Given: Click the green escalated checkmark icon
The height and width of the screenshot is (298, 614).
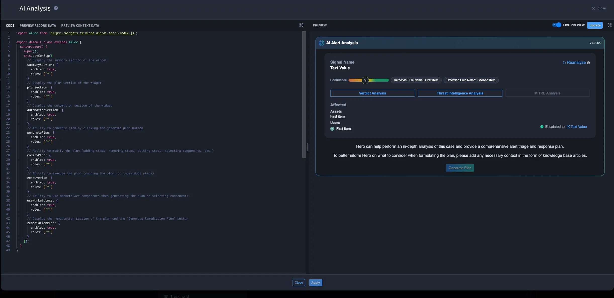Looking at the screenshot, I should point(542,127).
